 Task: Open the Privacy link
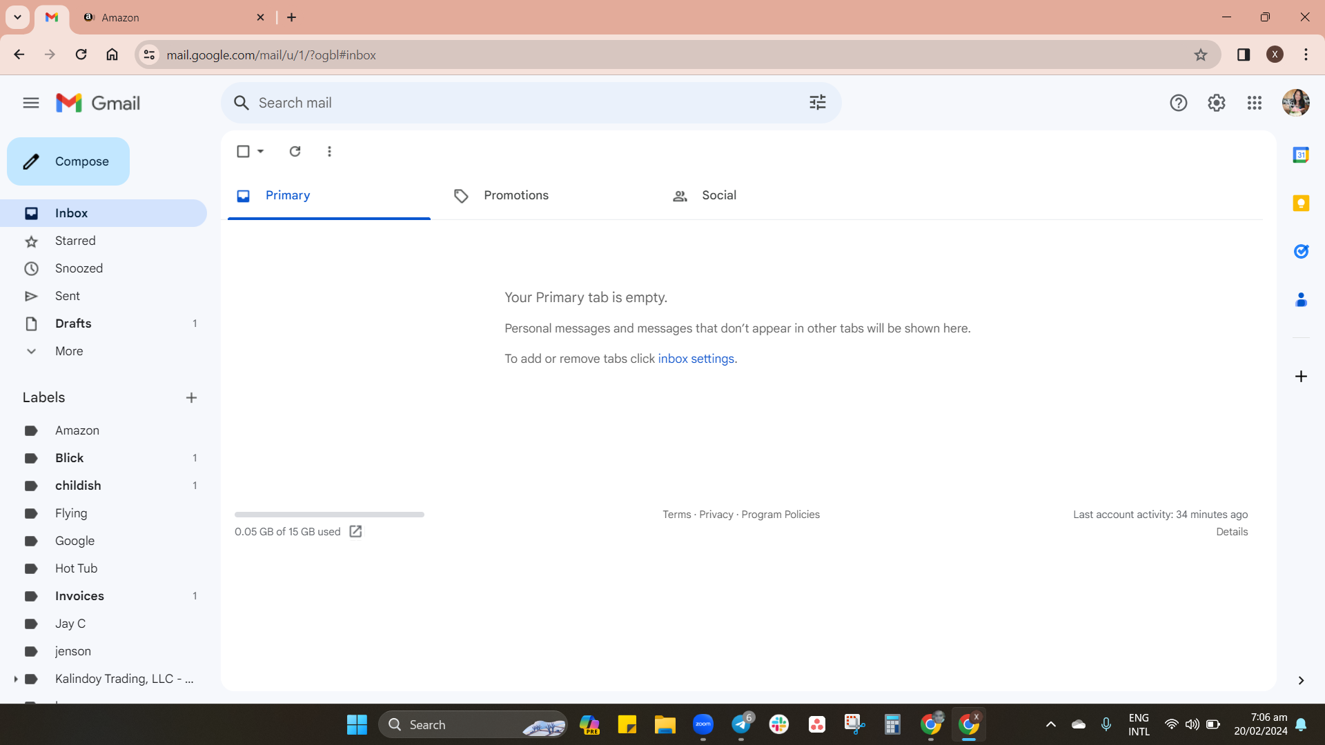pyautogui.click(x=716, y=515)
